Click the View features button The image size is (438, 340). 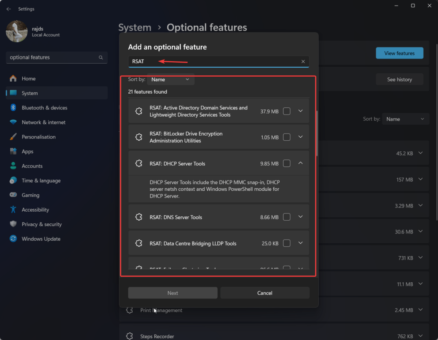coord(400,53)
